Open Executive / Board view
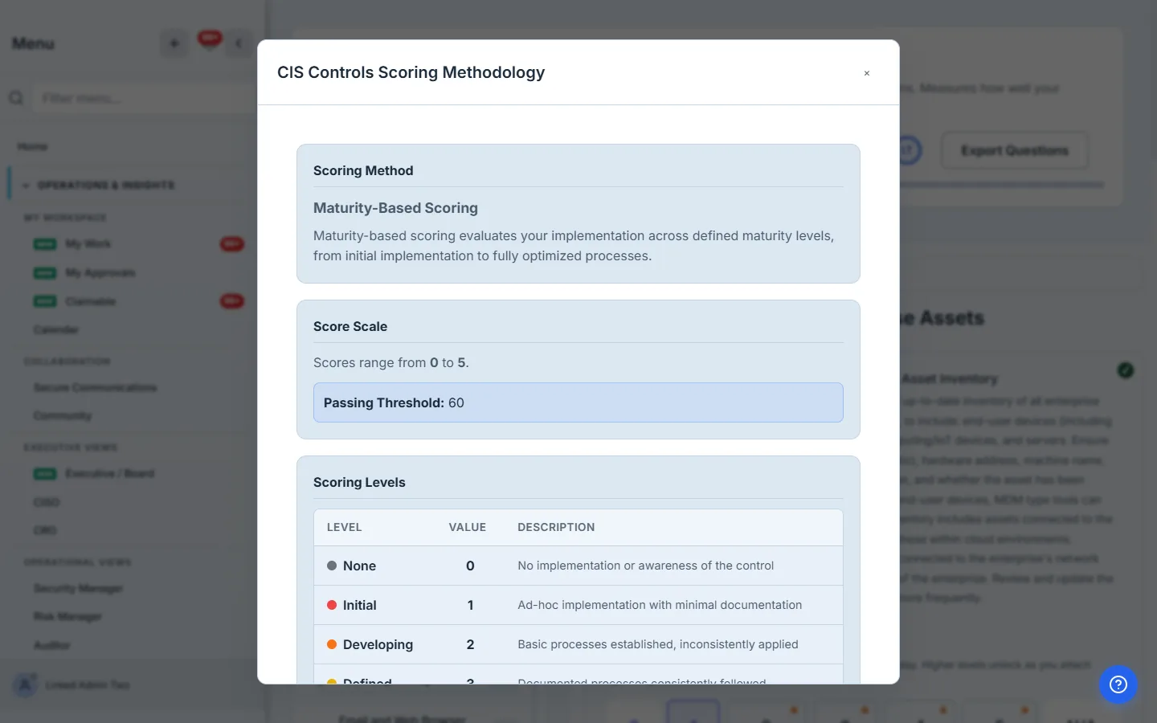The height and width of the screenshot is (723, 1157). tap(110, 473)
